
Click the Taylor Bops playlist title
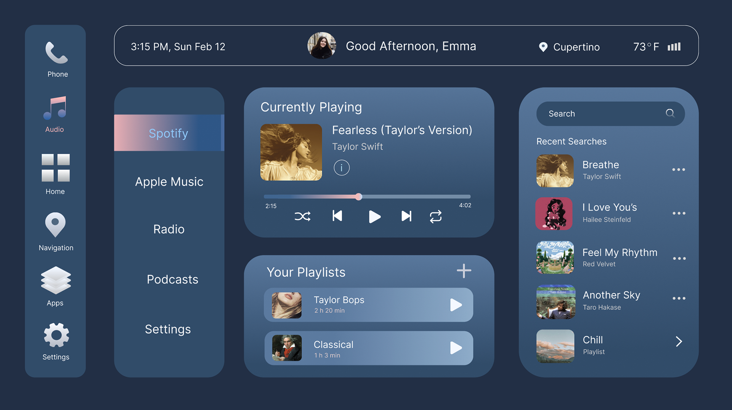point(339,300)
